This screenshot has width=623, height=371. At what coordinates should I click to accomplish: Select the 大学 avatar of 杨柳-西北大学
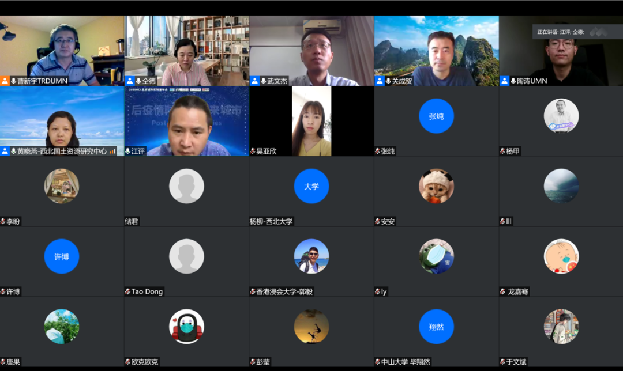[311, 186]
